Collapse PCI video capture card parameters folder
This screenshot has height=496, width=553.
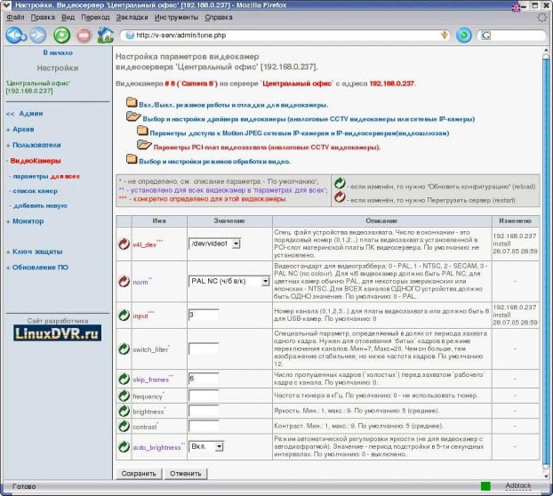click(x=144, y=145)
